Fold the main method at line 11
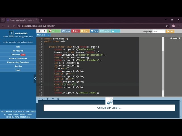Screen dimensions: 182x136 [x=43, y=47]
